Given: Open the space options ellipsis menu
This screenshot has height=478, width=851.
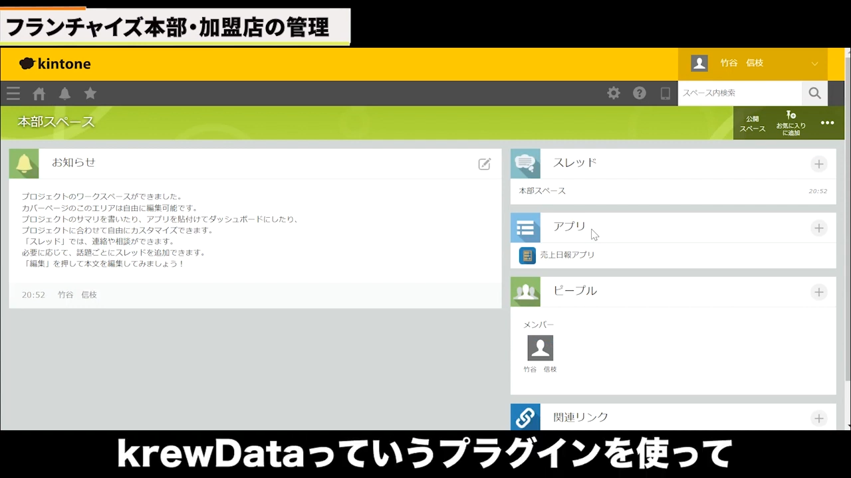Looking at the screenshot, I should (x=828, y=123).
